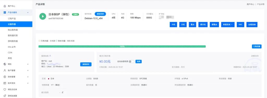Viewport: 267px width, 98px height.
Task: Click the 重装系统 button
Action: [100, 14]
